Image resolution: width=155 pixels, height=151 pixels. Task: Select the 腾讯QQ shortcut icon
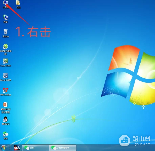(x=5, y=119)
